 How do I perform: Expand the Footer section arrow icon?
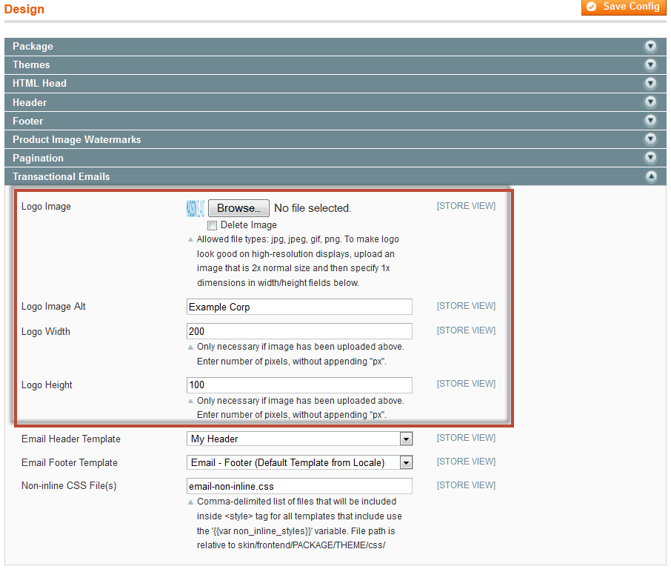coord(650,121)
